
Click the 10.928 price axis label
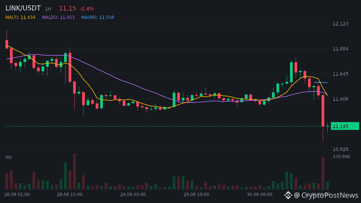[341, 149]
